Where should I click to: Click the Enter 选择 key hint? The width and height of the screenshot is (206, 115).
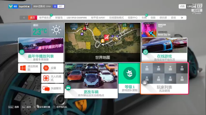[x=14, y=107]
